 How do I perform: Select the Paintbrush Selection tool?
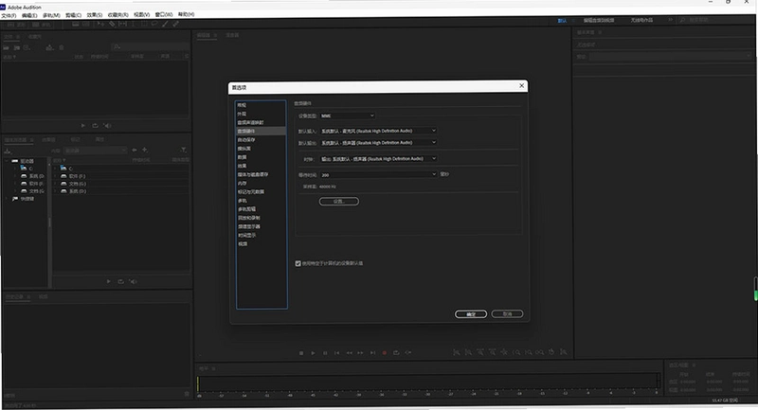(x=165, y=24)
